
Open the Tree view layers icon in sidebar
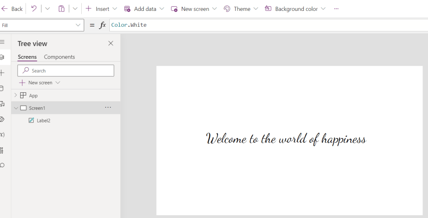3,57
